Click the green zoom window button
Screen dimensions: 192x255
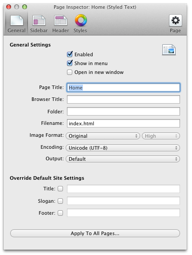[24, 7]
